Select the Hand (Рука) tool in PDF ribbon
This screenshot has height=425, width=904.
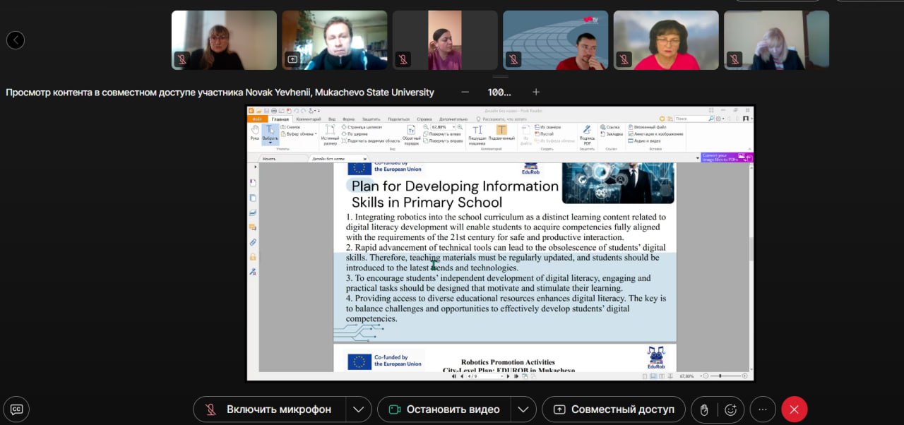click(255, 133)
